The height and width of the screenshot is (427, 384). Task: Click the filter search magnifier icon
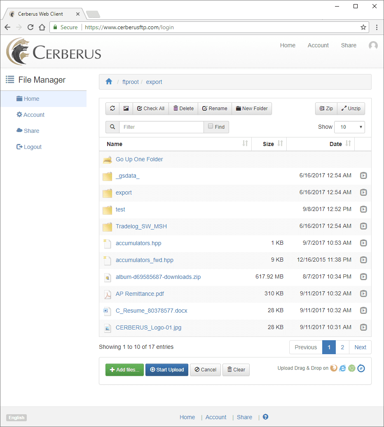(x=112, y=127)
